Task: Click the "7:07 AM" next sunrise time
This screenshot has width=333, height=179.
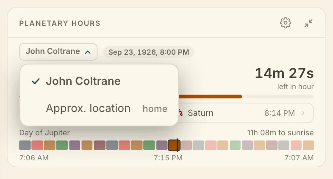Action: click(x=299, y=158)
